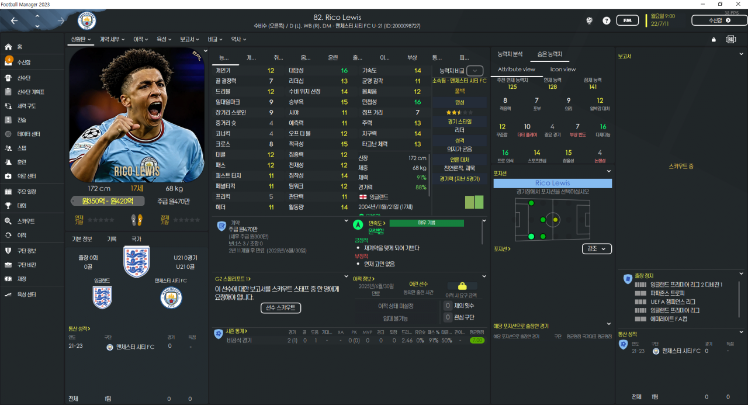The width and height of the screenshot is (748, 405).
Task: Click the BG background toggle icon
Action: pyautogui.click(x=730, y=39)
